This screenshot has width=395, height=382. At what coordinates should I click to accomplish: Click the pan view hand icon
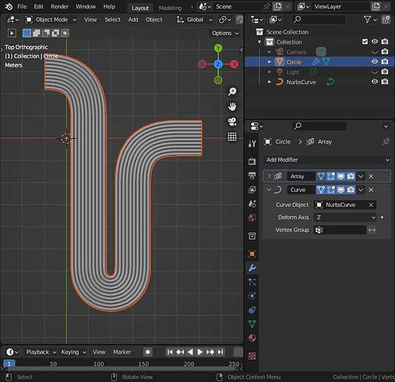(x=232, y=106)
